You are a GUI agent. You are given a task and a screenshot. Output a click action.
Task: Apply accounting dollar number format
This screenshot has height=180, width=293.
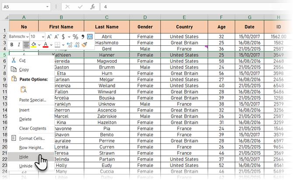63,37
